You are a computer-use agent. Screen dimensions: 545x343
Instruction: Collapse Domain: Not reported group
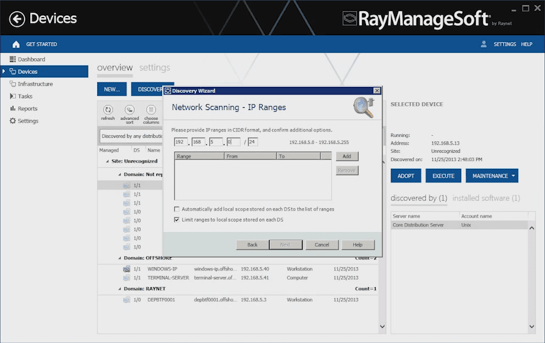[x=120, y=175]
